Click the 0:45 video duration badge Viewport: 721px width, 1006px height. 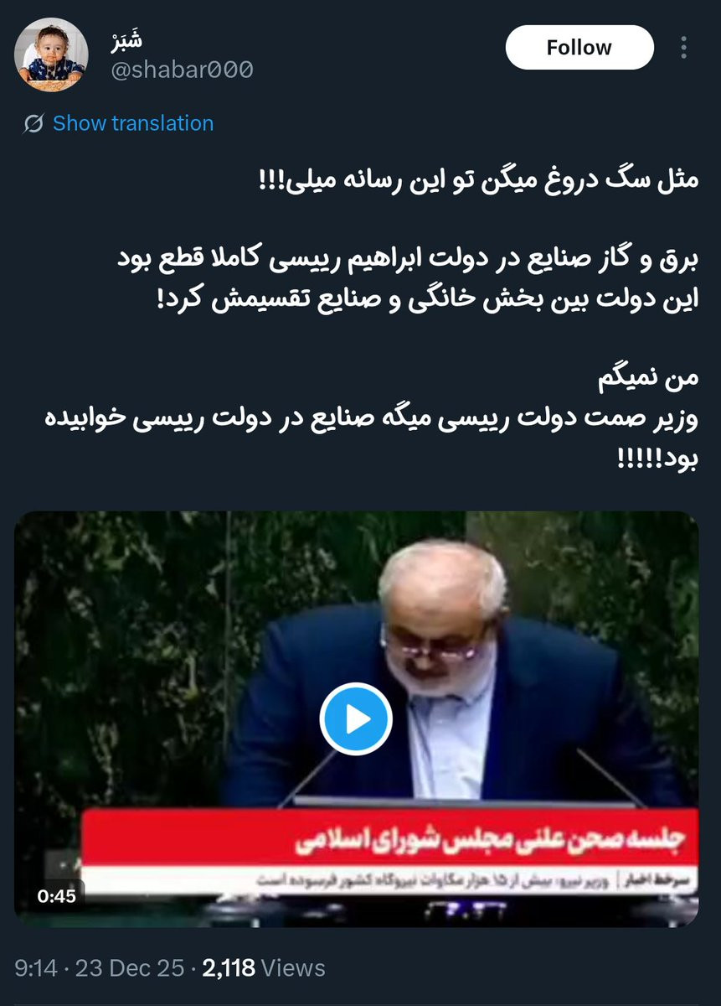[56, 896]
